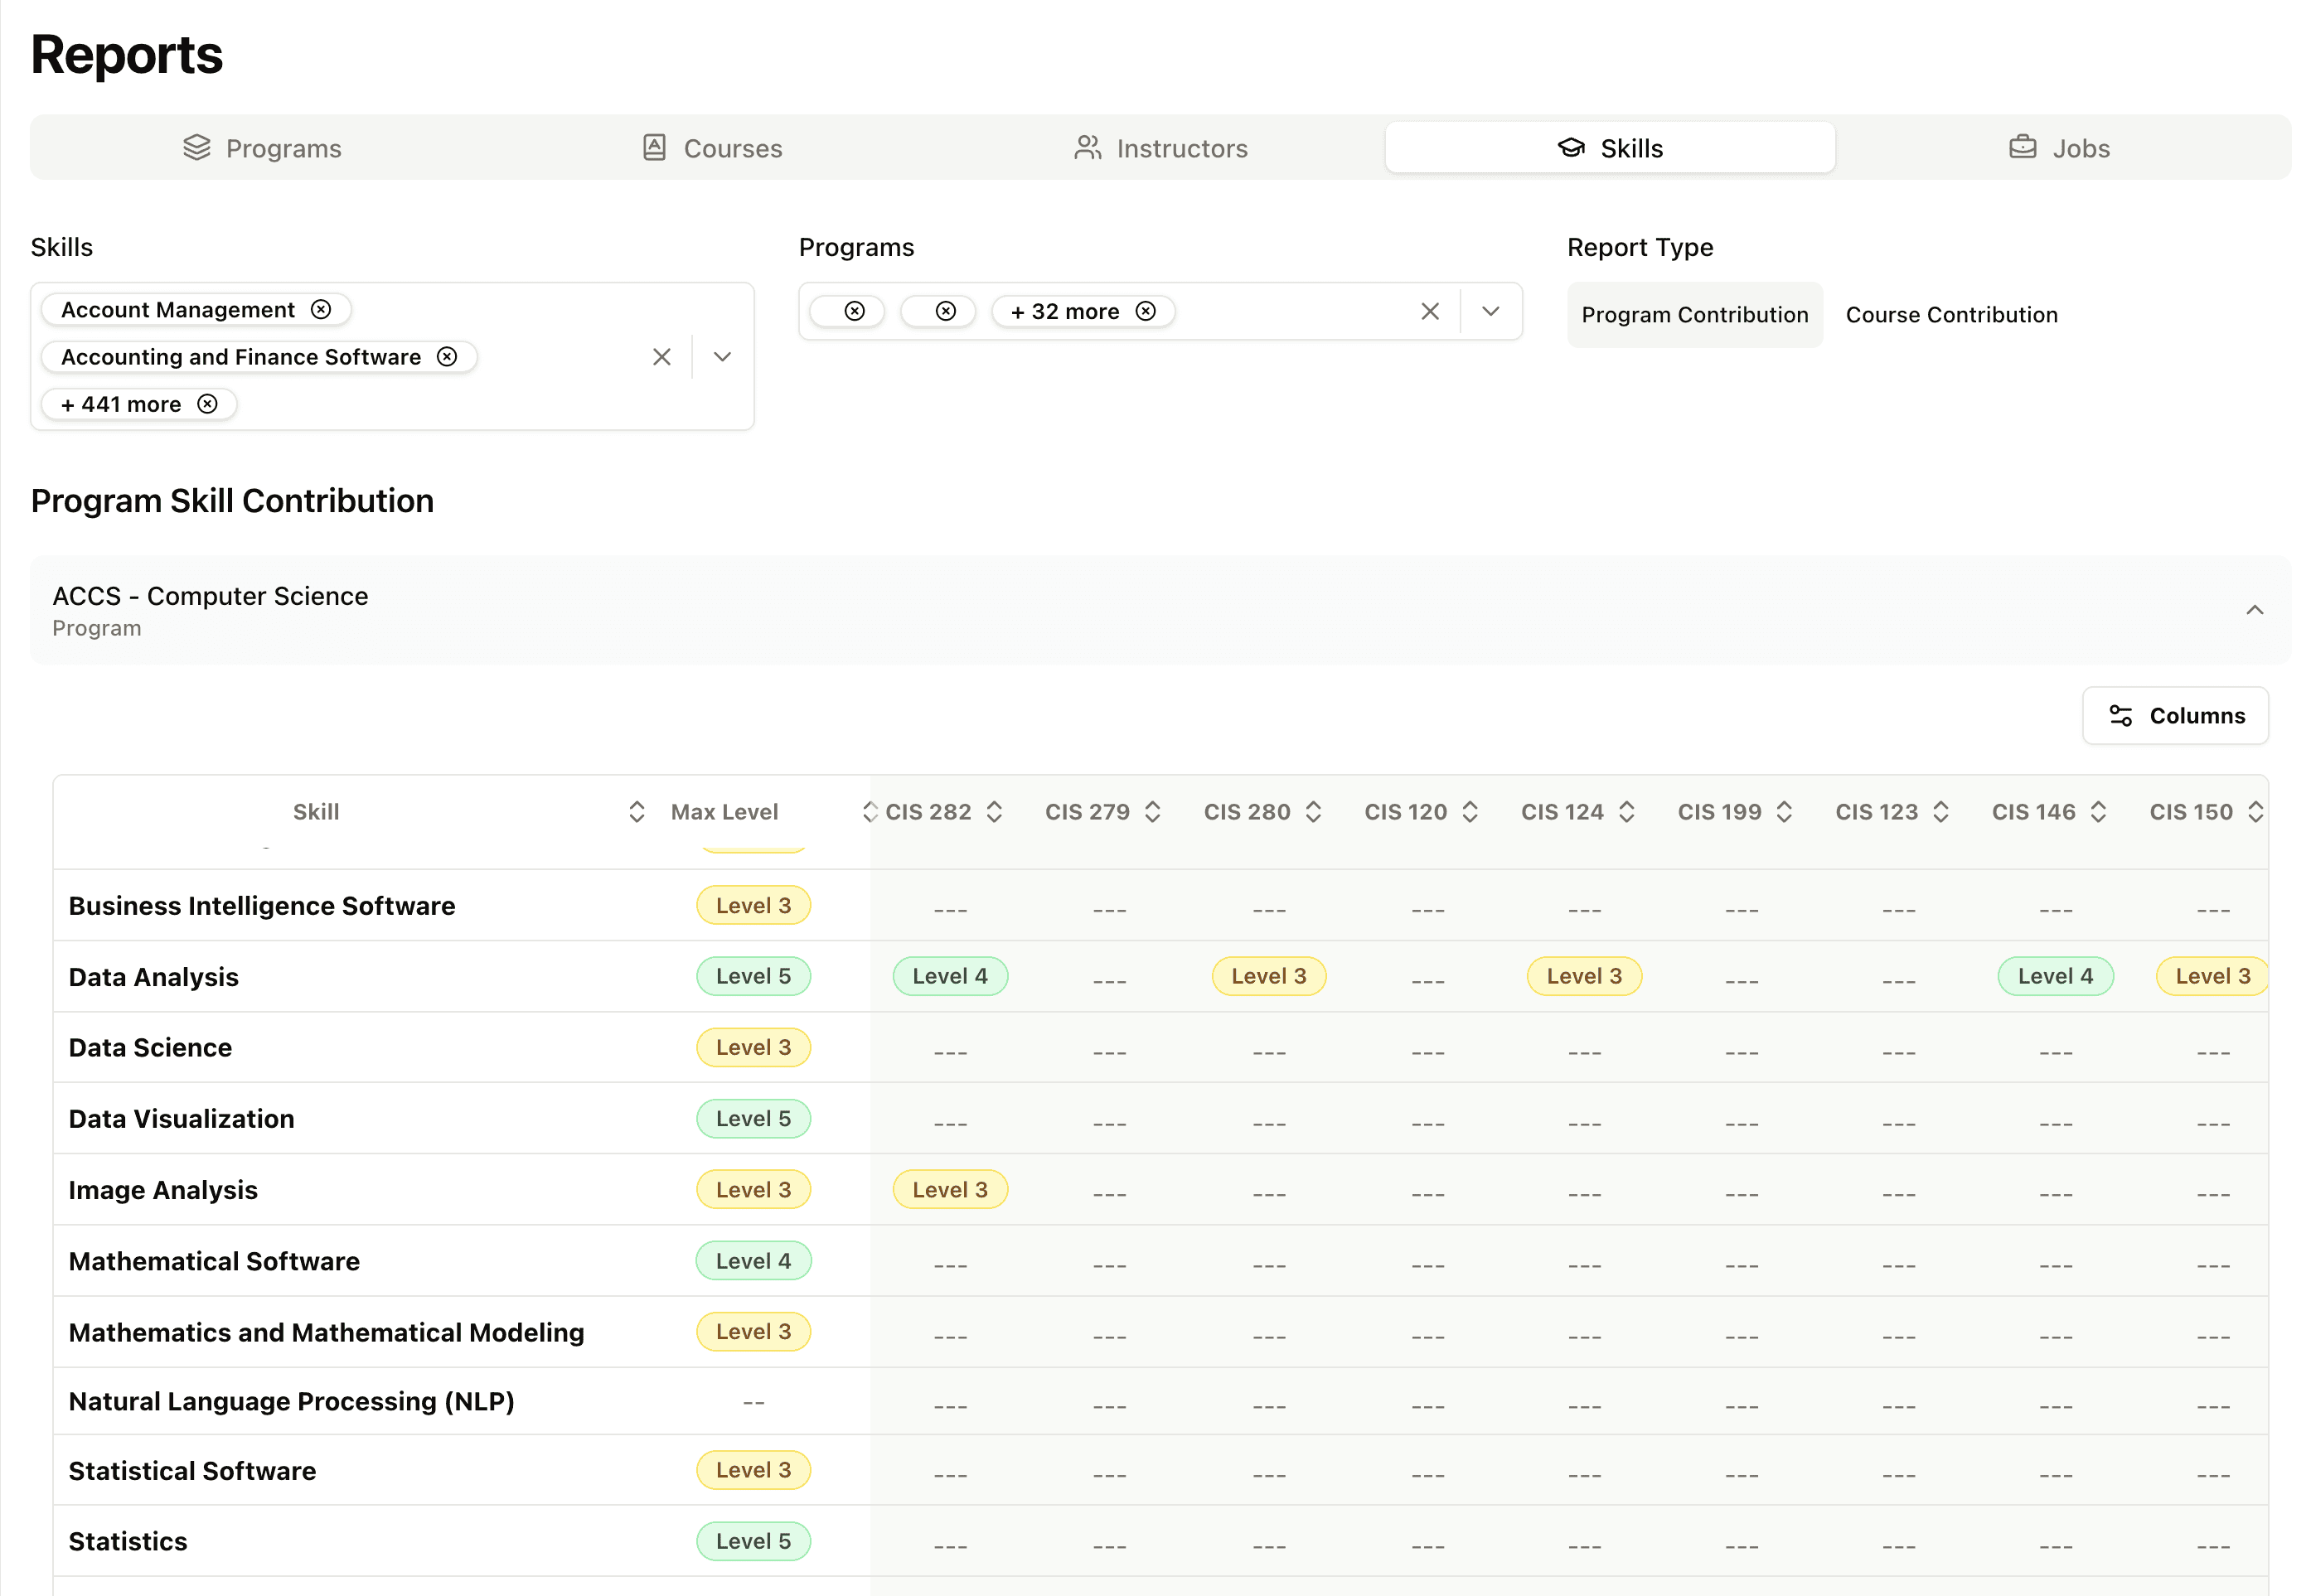This screenshot has width=2311, height=1596.
Task: Click the Data Science skill name
Action: [x=150, y=1048]
